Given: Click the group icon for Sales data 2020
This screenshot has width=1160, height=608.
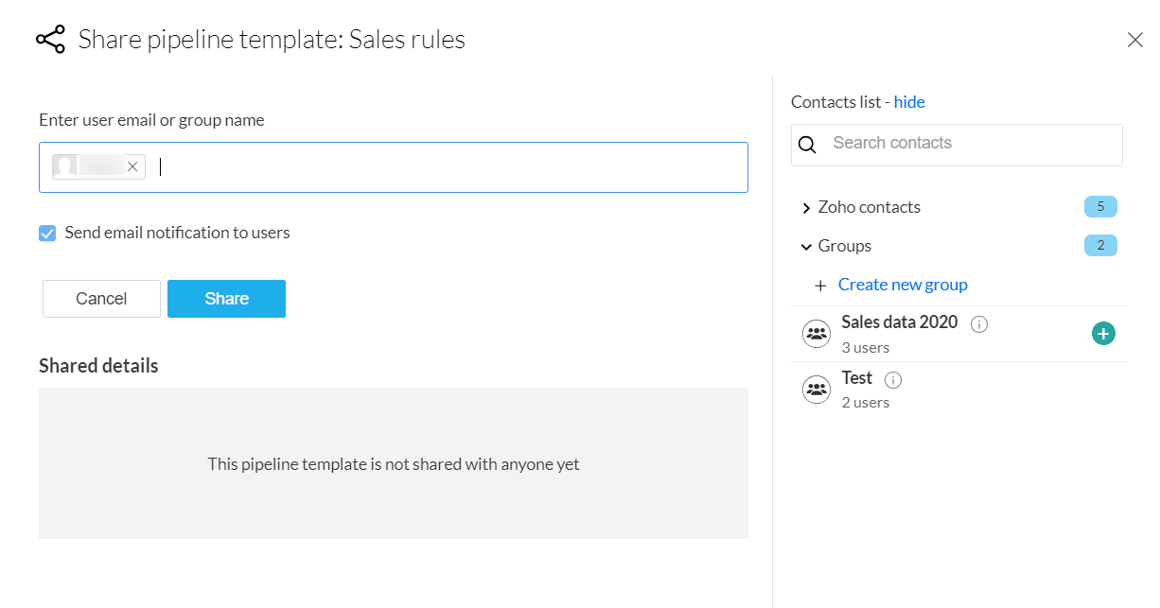Looking at the screenshot, I should (x=816, y=334).
